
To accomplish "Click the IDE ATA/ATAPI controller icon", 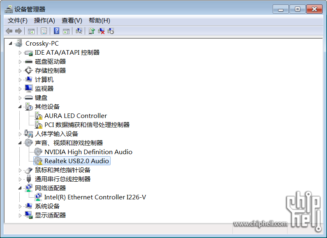I will click(x=28, y=53).
